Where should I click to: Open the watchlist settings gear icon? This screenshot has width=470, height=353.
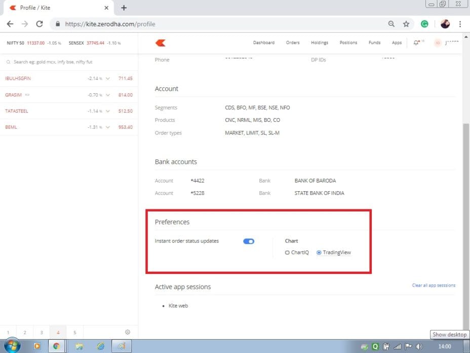(x=128, y=332)
